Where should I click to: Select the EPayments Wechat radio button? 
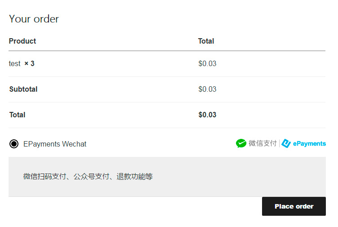[x=14, y=144]
